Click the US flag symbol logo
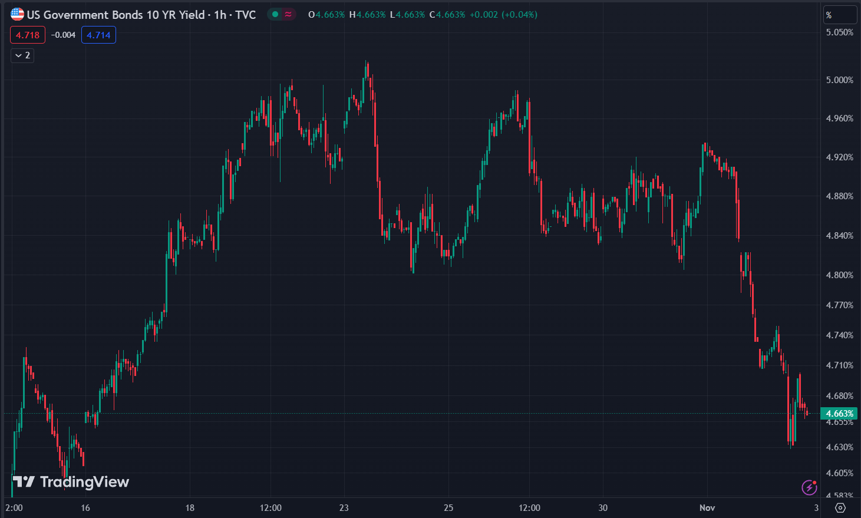 coord(18,15)
